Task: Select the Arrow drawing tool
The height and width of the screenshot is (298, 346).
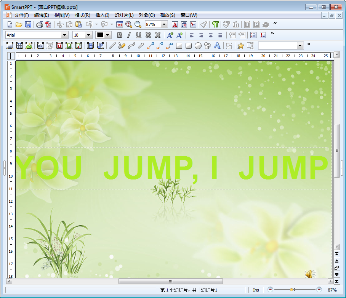Action: 141,46
